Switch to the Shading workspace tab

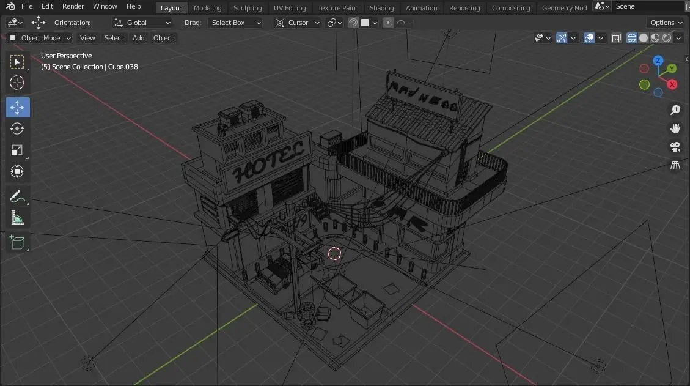[x=381, y=8]
